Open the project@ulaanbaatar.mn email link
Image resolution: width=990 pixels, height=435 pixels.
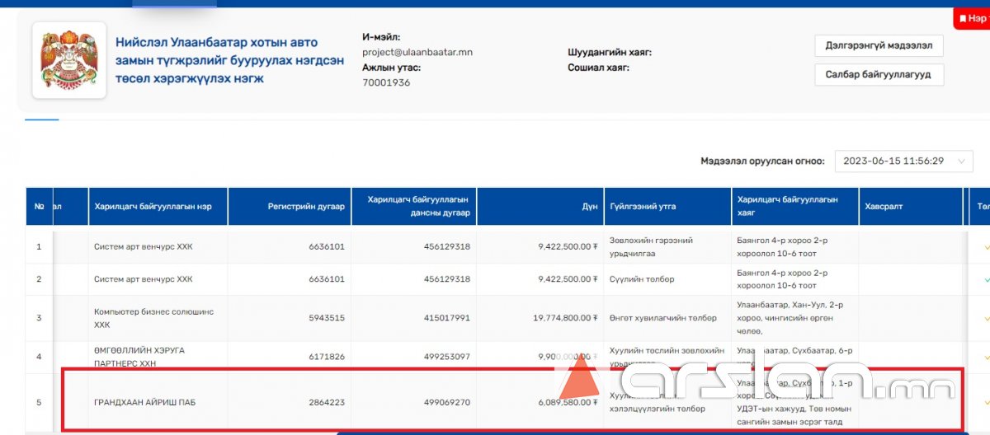click(417, 52)
